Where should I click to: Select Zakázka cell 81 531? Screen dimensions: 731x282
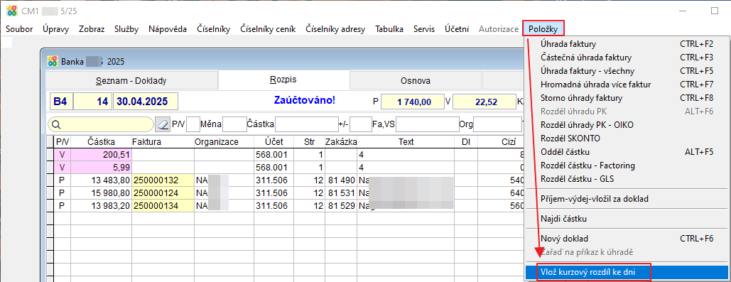click(x=341, y=192)
